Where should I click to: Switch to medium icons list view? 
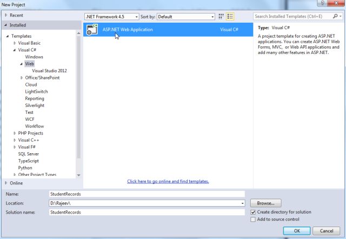(230, 17)
